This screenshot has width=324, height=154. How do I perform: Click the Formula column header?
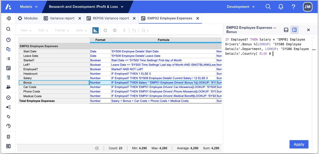click(163, 40)
